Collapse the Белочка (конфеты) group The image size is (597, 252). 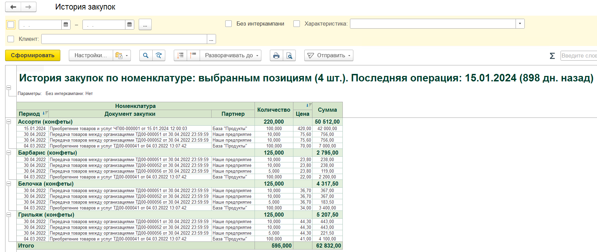(x=9, y=184)
